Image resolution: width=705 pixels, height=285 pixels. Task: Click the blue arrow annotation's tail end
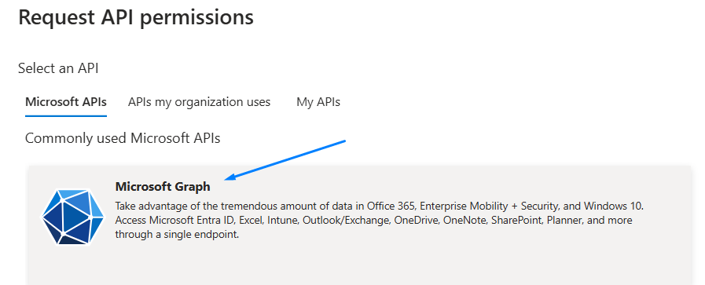(343, 141)
